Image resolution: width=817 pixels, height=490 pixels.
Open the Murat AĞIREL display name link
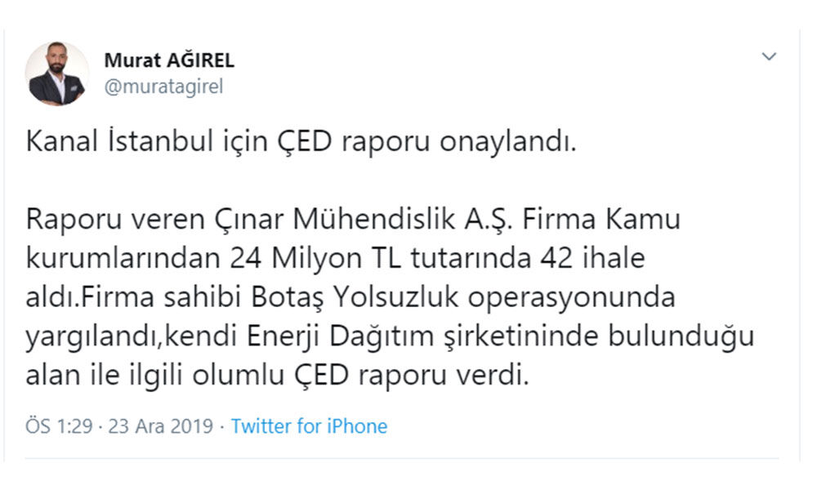click(x=169, y=60)
